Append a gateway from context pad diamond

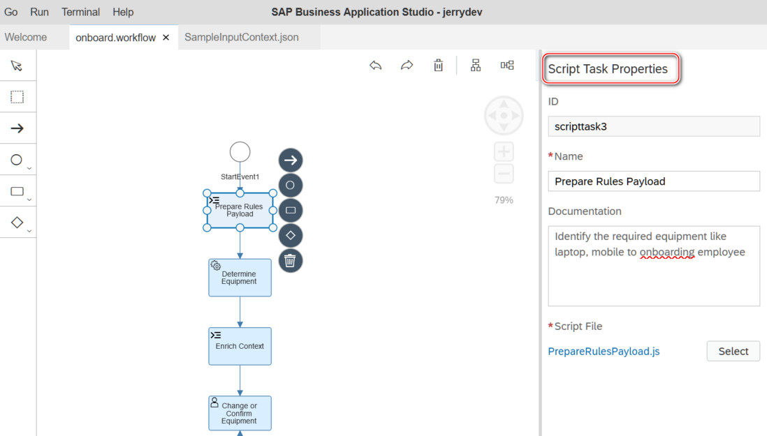pos(291,236)
